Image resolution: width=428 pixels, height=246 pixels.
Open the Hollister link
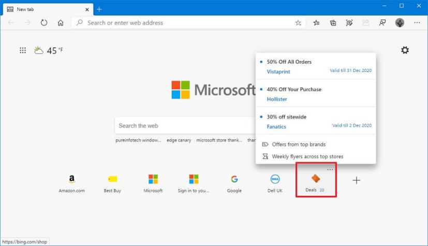pyautogui.click(x=277, y=99)
